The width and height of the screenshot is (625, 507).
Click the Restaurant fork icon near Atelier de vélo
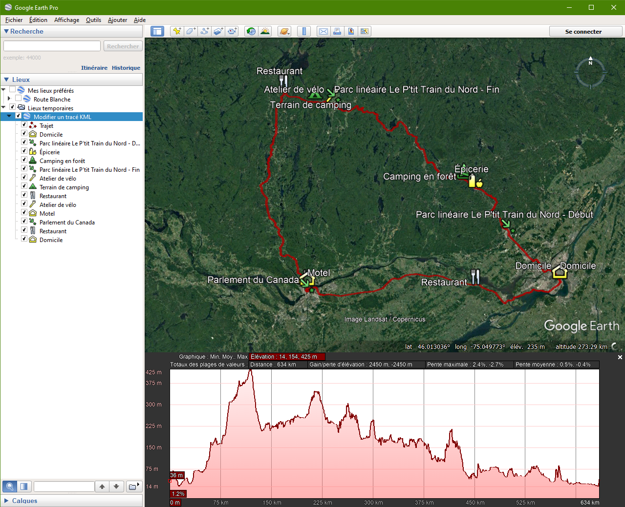(x=283, y=81)
